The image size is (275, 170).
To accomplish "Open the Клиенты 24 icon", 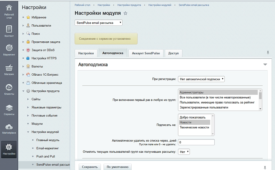I will (9, 87).
